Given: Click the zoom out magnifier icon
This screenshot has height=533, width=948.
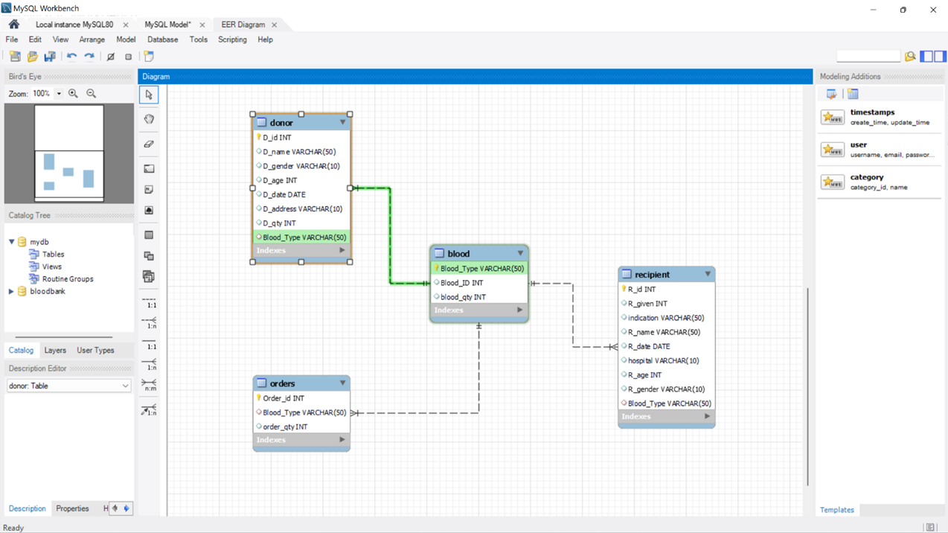Looking at the screenshot, I should (91, 94).
